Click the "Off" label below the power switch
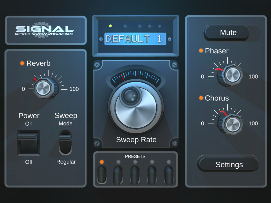Image resolution: width=271 pixels, height=203 pixels. click(x=29, y=162)
